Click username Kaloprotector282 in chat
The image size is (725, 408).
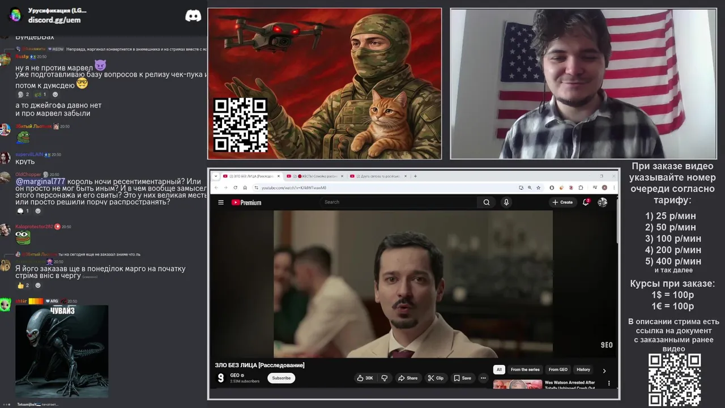pos(34,227)
